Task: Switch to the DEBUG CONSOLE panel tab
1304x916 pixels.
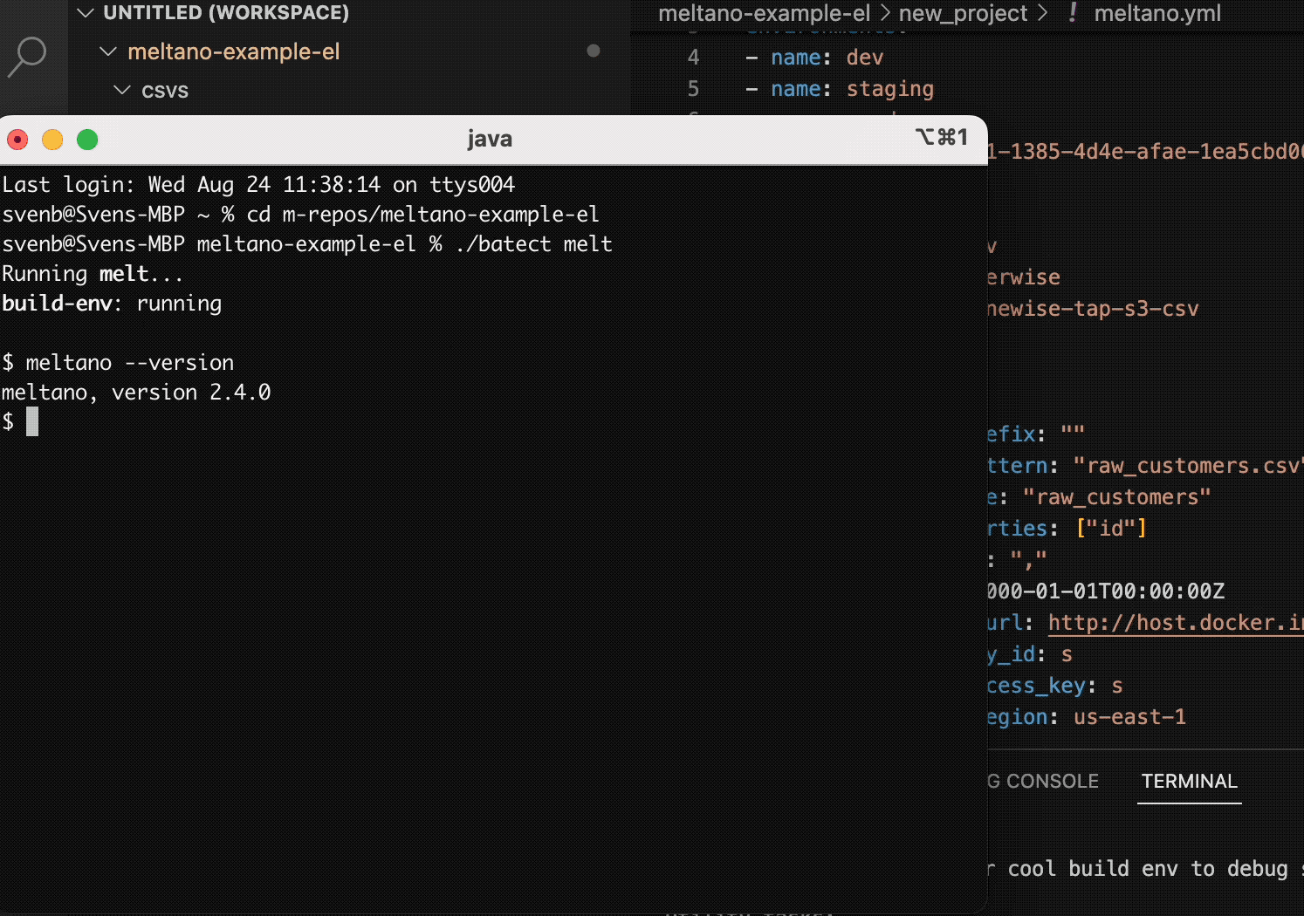Action: [x=1043, y=782]
